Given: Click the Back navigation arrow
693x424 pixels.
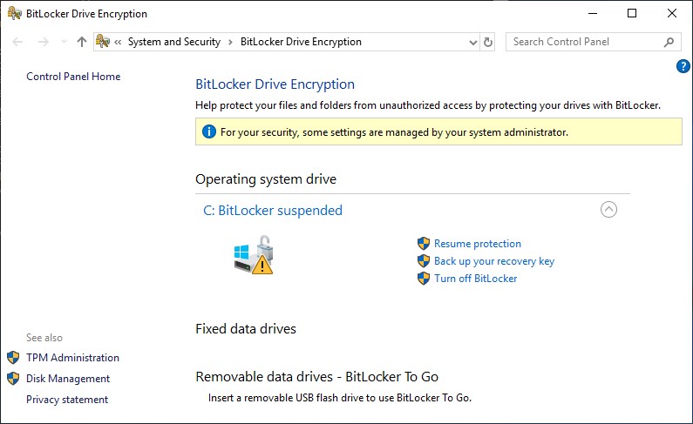Looking at the screenshot, I should (18, 42).
